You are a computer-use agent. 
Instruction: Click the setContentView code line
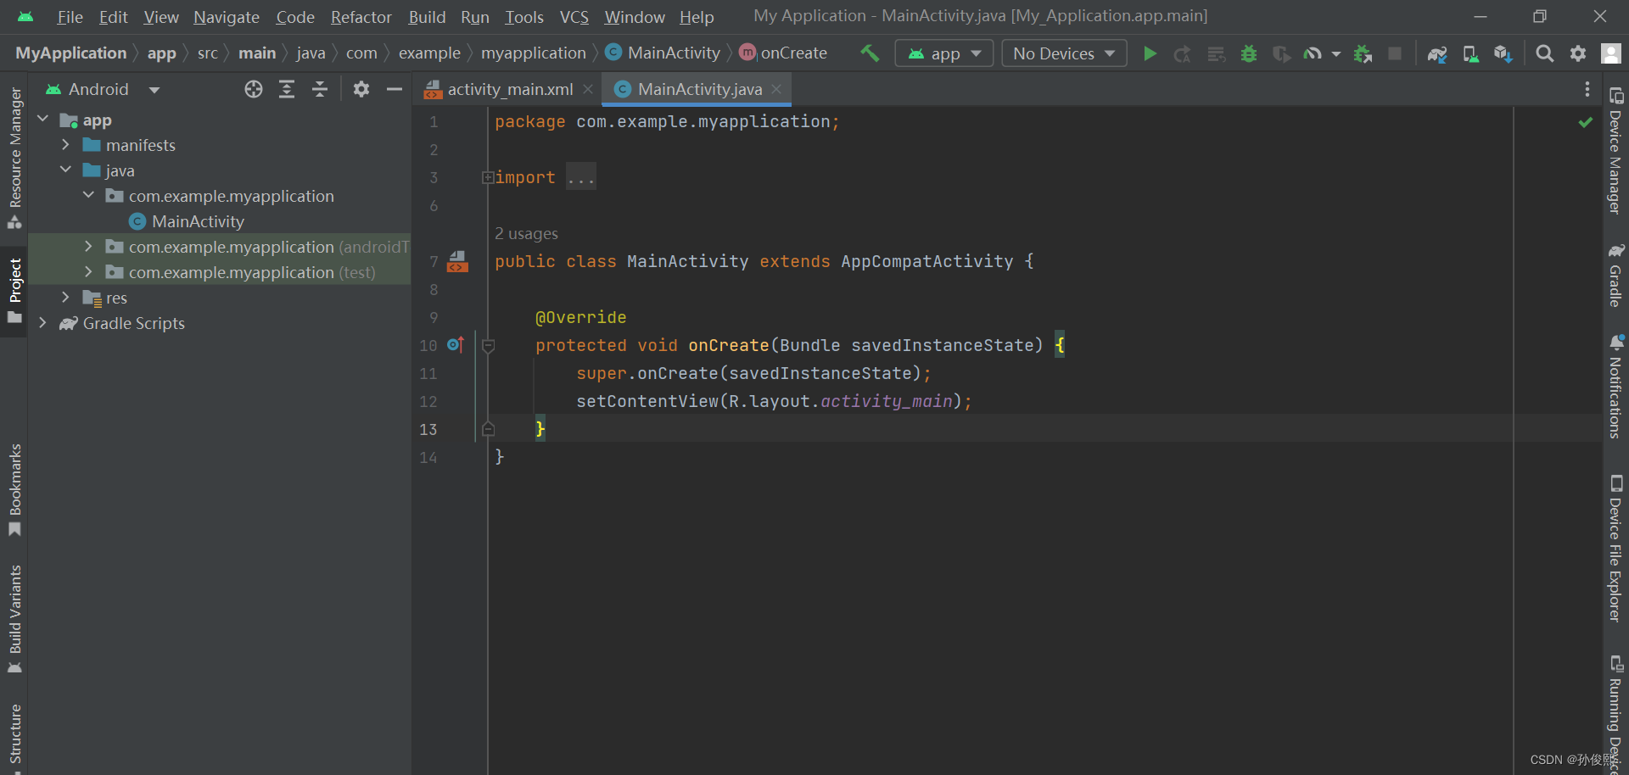coord(774,401)
